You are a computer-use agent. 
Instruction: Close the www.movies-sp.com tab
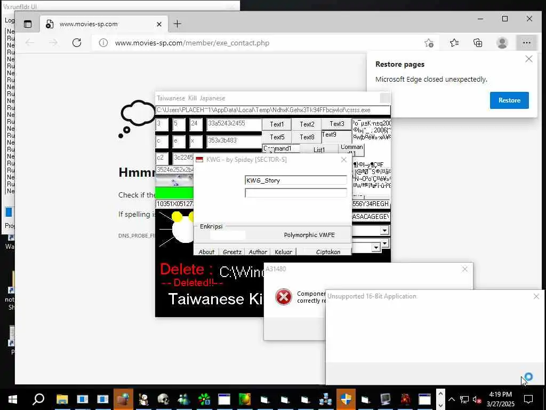(x=159, y=24)
